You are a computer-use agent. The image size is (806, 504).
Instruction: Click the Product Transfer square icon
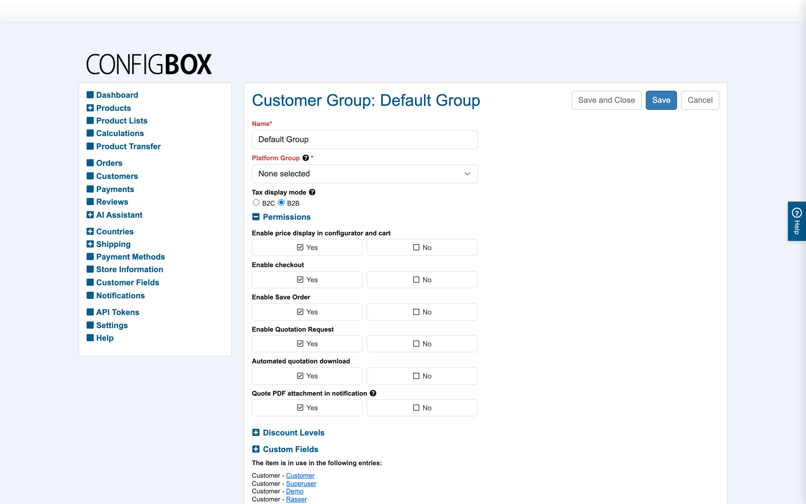tap(90, 146)
